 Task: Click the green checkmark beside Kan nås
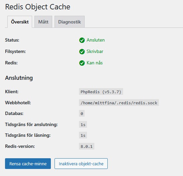pos(82,63)
